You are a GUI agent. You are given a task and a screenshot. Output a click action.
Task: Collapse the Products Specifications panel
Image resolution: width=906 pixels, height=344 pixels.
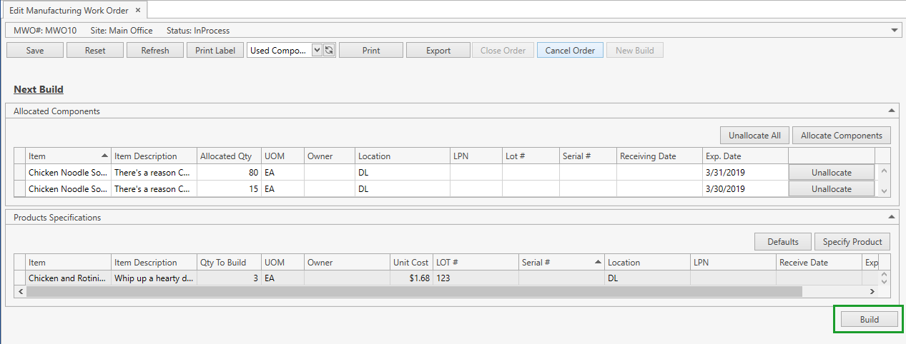[891, 217]
